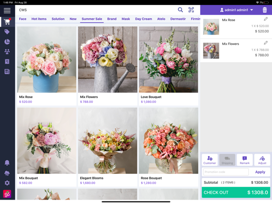Open notifications bell icon

coord(7,163)
